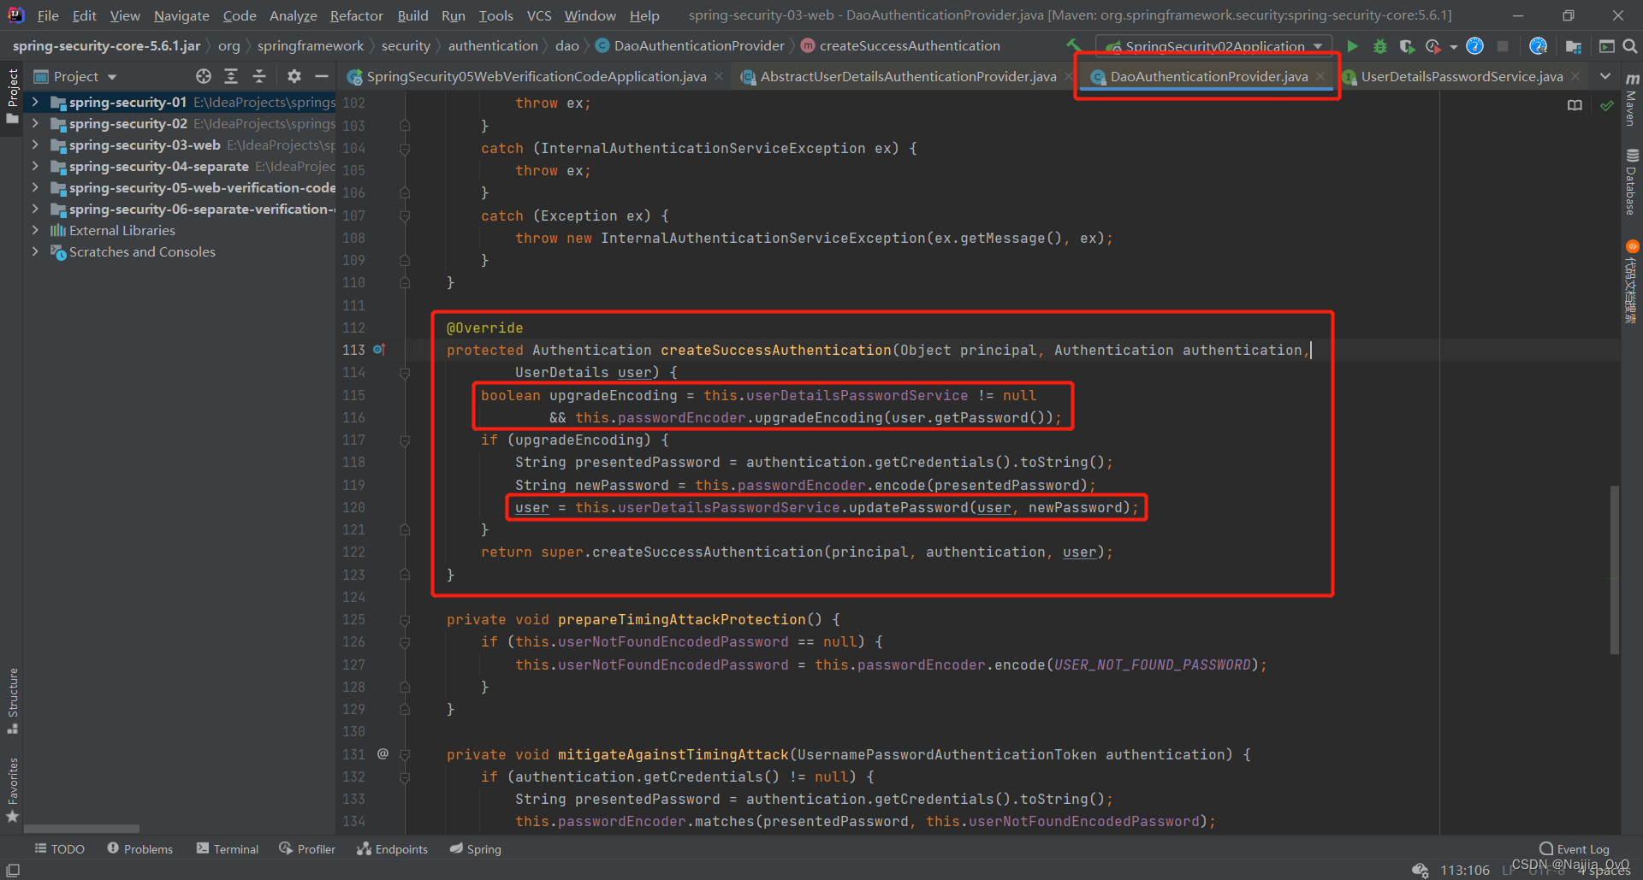Open Search Everywhere magnifier icon

(1630, 46)
